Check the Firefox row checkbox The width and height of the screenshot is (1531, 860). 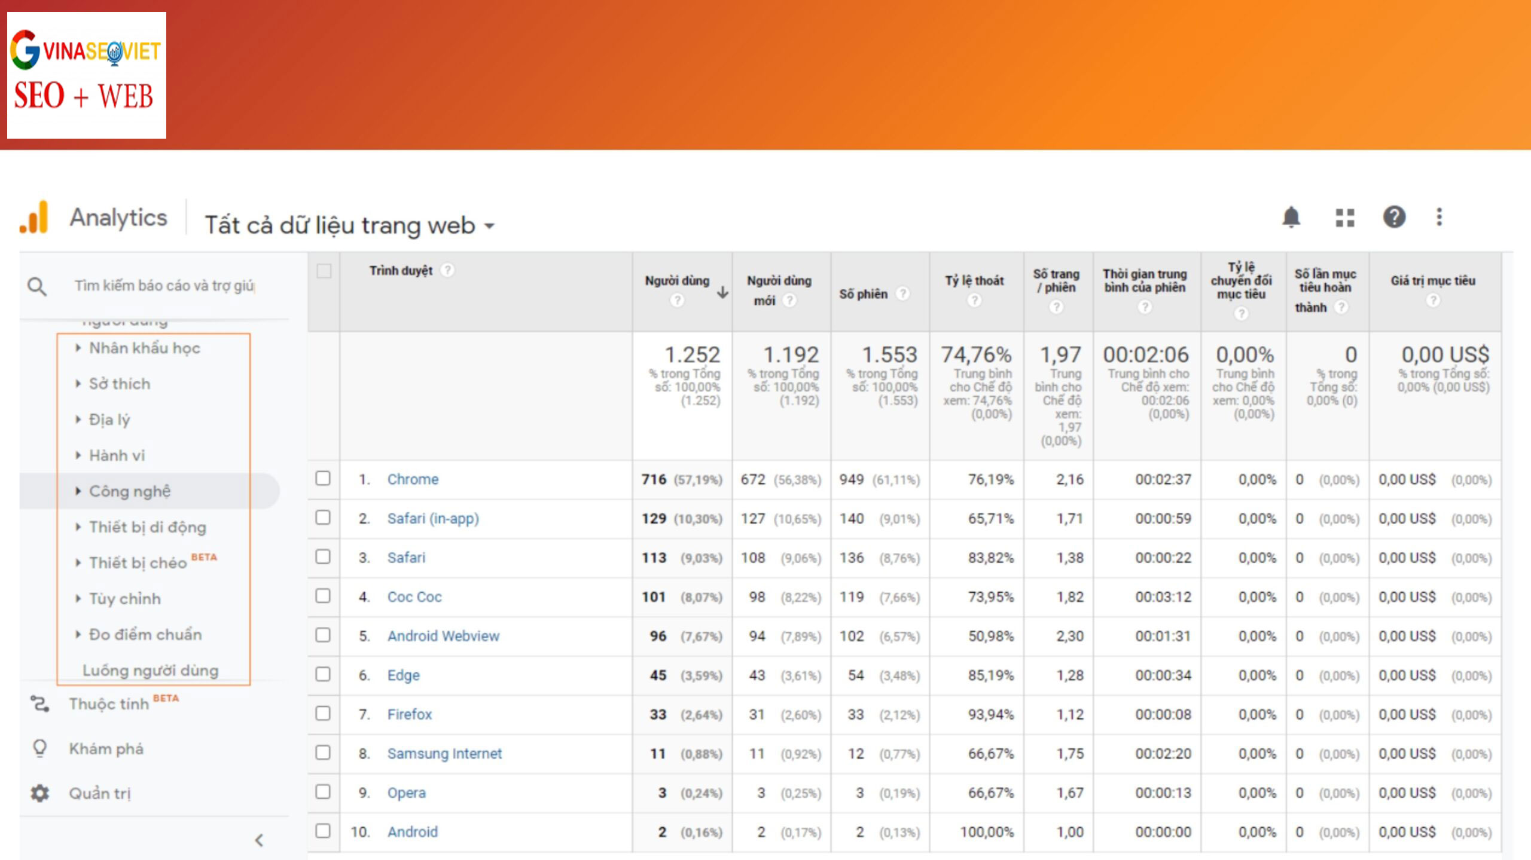click(x=323, y=713)
